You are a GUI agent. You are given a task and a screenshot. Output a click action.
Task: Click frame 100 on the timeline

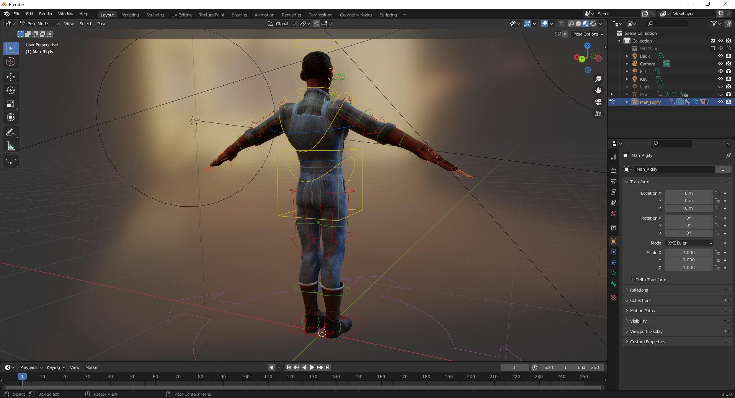[245, 377]
